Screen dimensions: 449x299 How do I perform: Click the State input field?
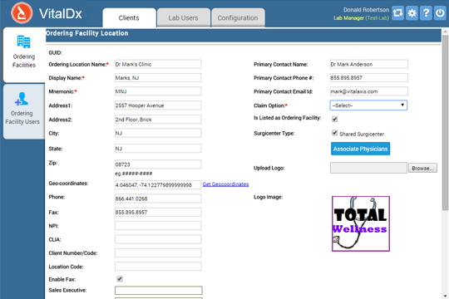click(158, 149)
